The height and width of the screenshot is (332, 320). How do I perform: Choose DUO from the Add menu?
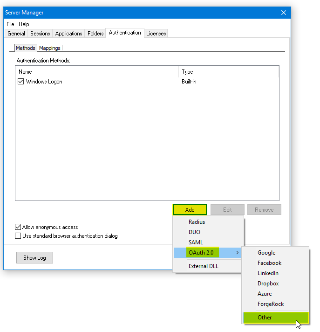tap(209, 232)
